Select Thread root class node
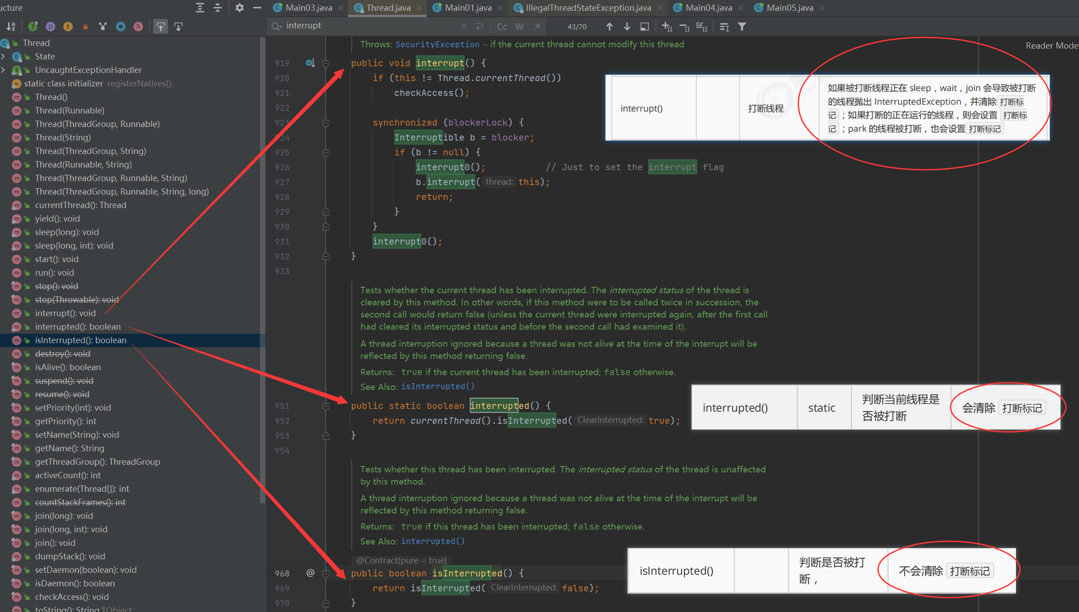1079x612 pixels. [x=36, y=43]
